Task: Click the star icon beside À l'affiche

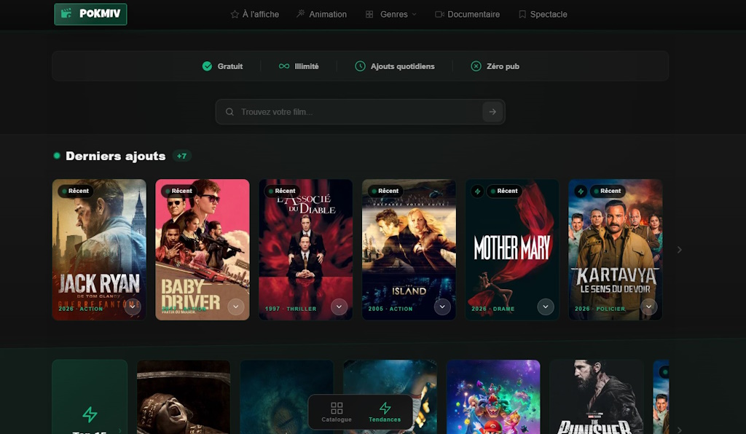Action: point(235,15)
